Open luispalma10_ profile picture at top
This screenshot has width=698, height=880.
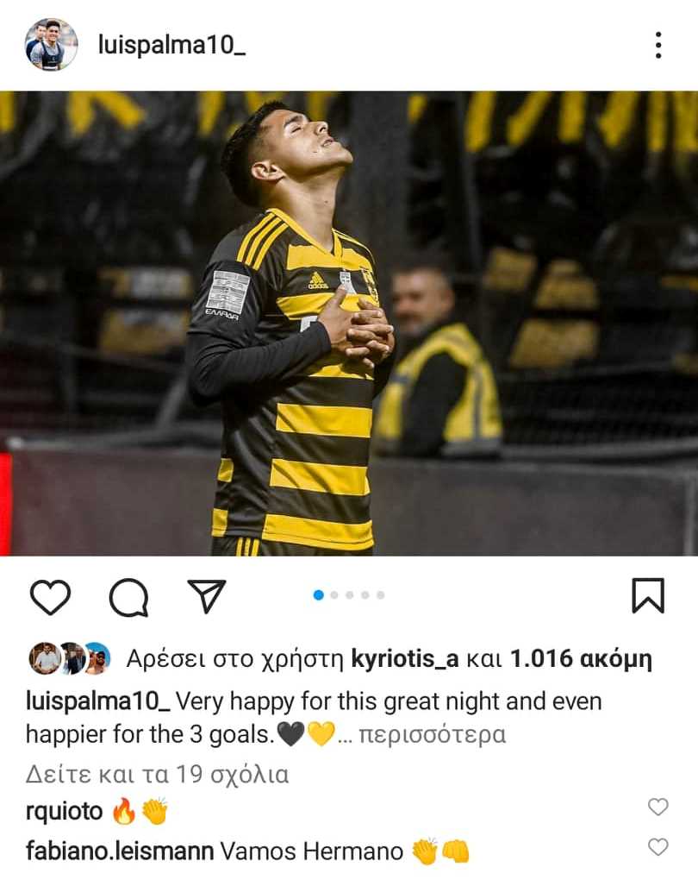click(x=51, y=44)
